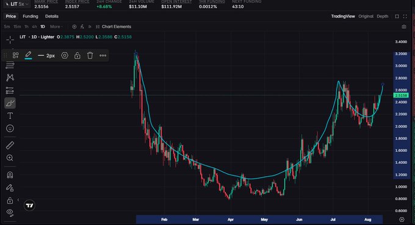Select the forecasting and measurement position tool
Viewport: 415px width, 225px height.
[10, 90]
